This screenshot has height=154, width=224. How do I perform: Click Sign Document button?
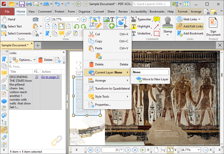(213, 27)
